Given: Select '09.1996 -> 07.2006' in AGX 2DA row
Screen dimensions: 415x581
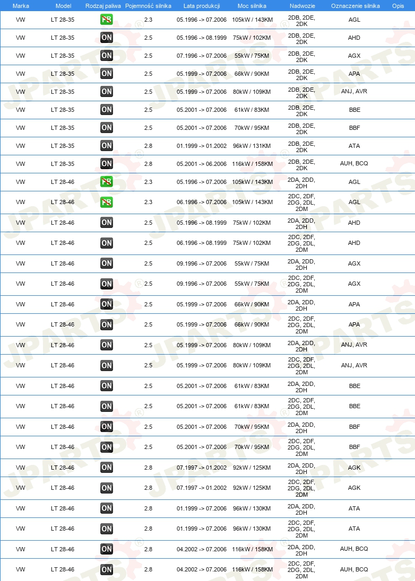Looking at the screenshot, I should tap(201, 264).
